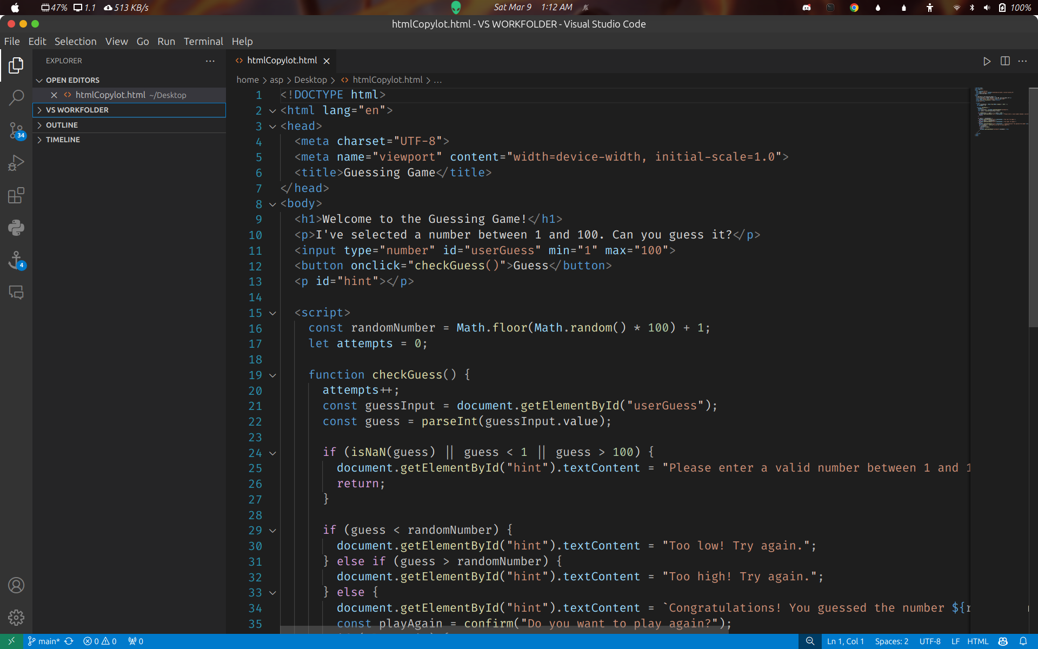Open the Source Control view

(x=16, y=130)
